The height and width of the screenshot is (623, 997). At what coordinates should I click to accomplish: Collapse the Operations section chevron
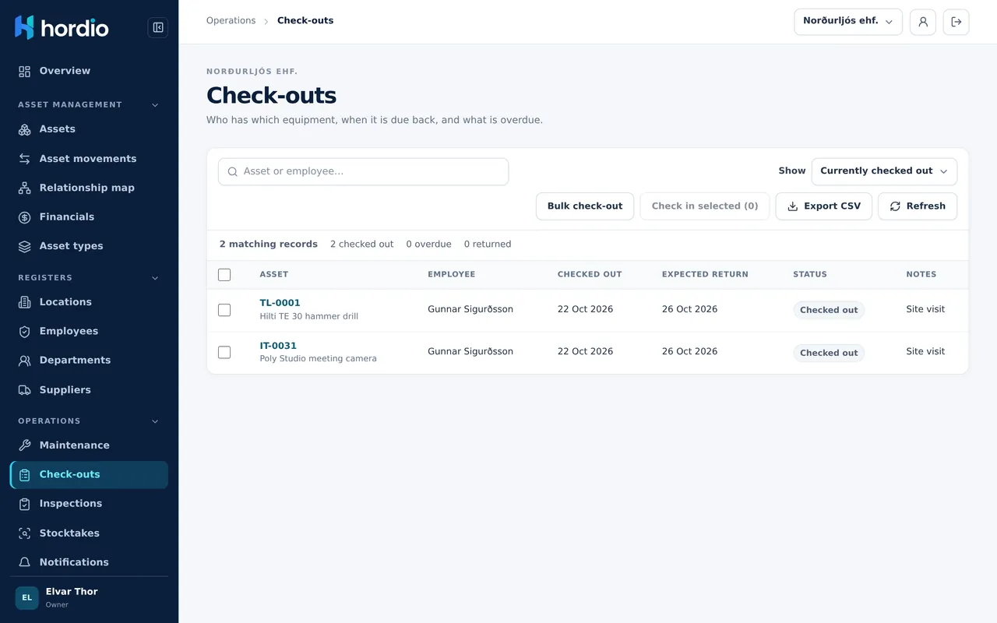tap(155, 421)
